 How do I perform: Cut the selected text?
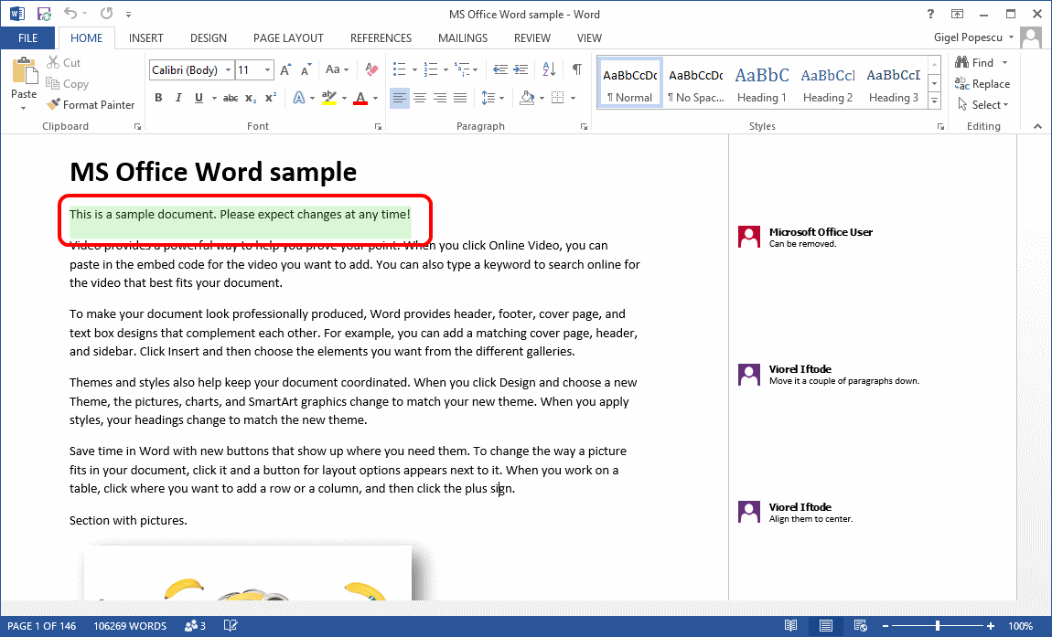[63, 62]
